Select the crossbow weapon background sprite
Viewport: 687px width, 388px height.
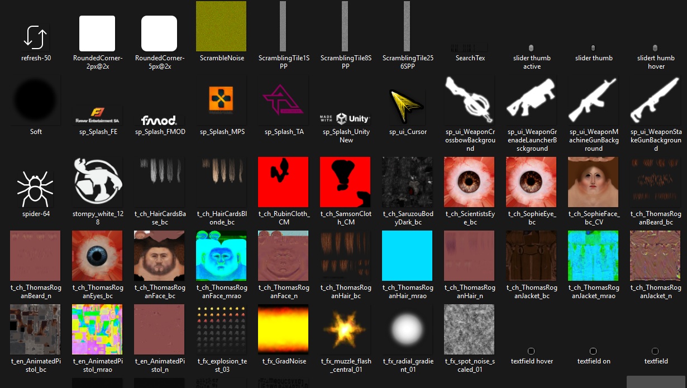(x=469, y=100)
